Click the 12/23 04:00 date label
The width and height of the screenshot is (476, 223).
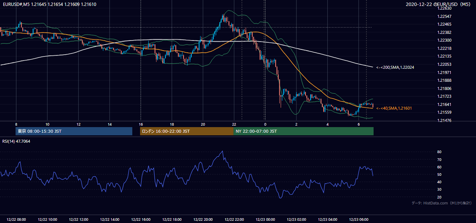(327, 220)
